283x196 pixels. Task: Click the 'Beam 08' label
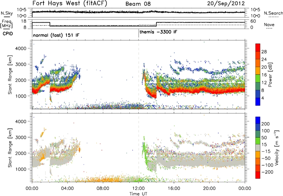pos(138,4)
